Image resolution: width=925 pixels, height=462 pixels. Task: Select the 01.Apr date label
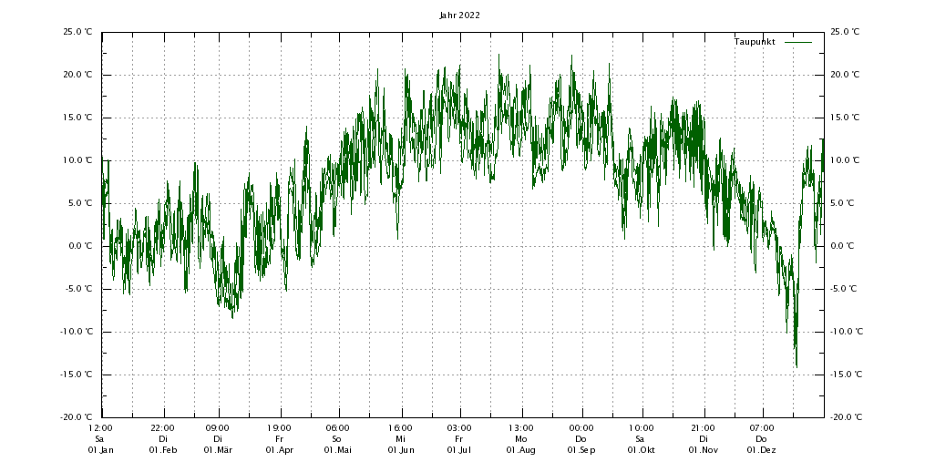click(279, 450)
